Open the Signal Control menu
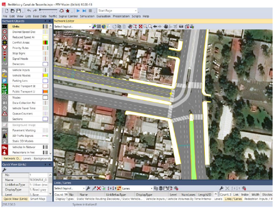 pyautogui.click(x=68, y=16)
